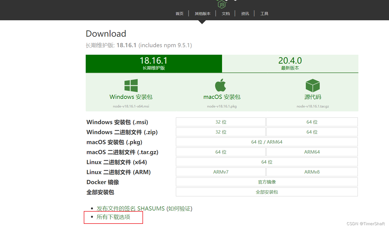Click node-v18.16.1-x64.msi filename text
Screen dimensions: 389x228
(131, 106)
